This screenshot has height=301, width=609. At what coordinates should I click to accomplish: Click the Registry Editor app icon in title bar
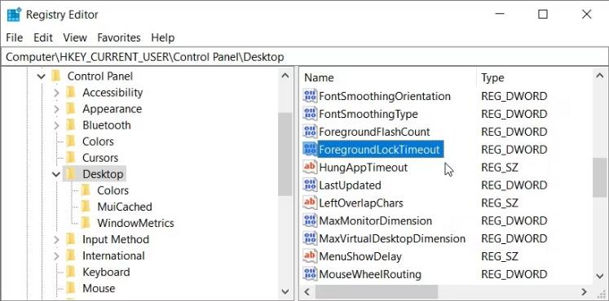(14, 15)
